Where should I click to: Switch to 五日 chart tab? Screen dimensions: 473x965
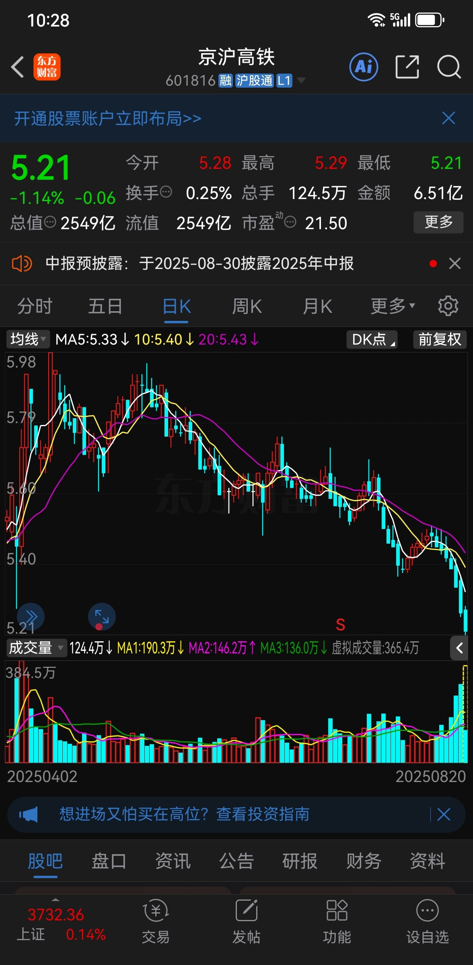tap(105, 306)
